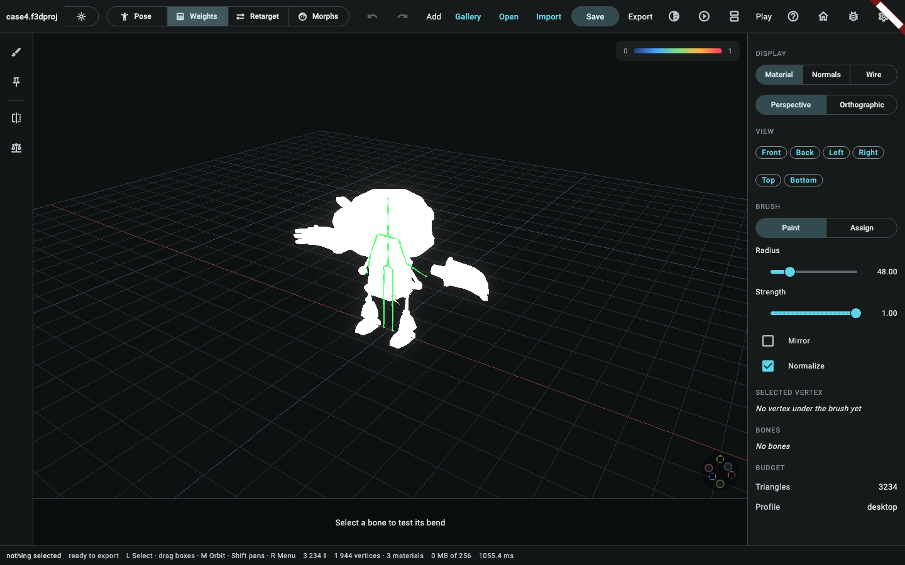Switch to Right view

pos(868,153)
